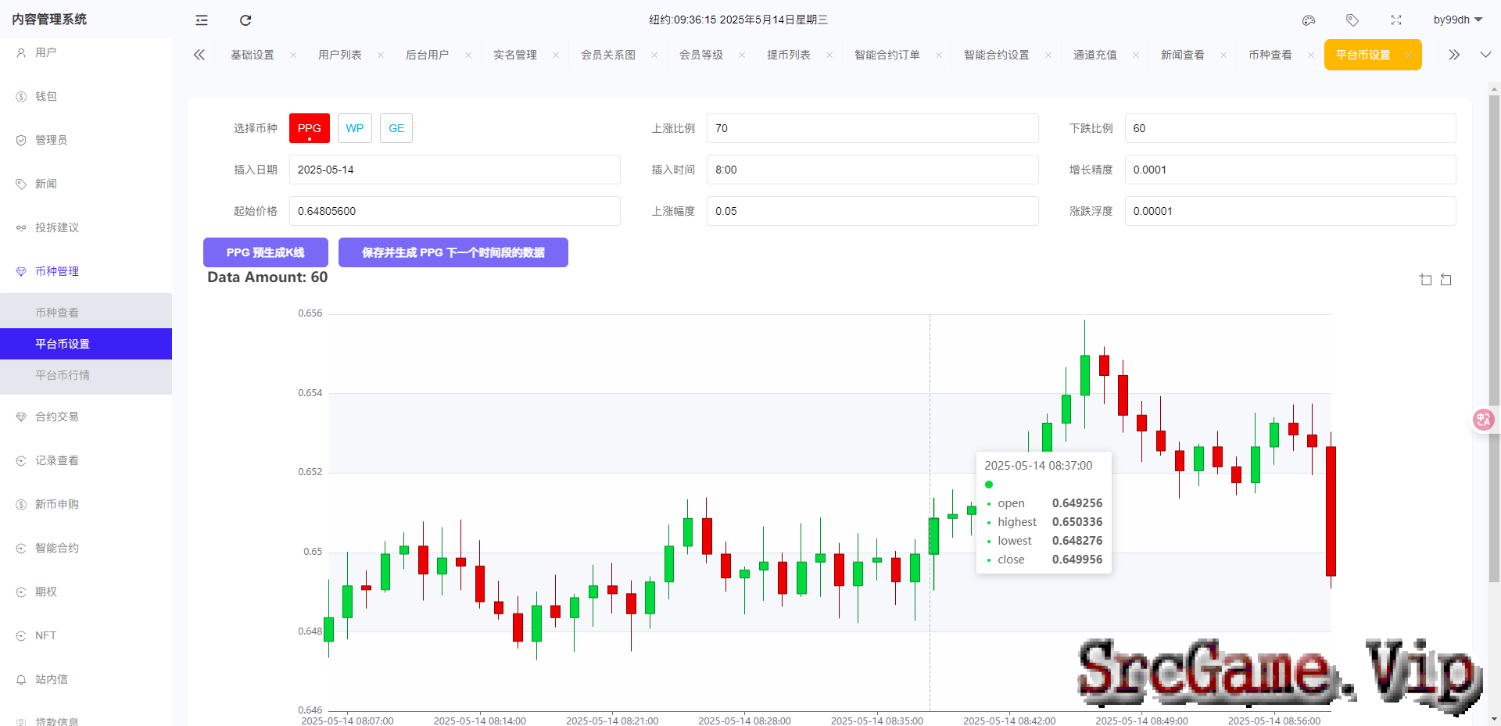Collapse the sidebar with the hamburger icon

(x=202, y=20)
